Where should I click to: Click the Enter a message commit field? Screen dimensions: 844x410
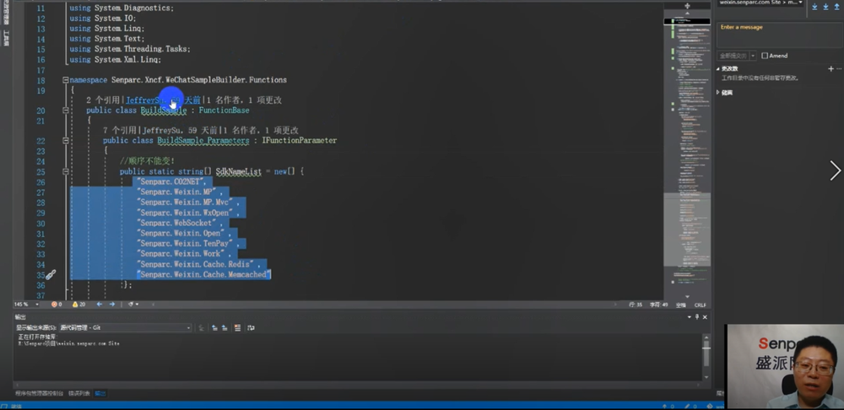pos(779,35)
